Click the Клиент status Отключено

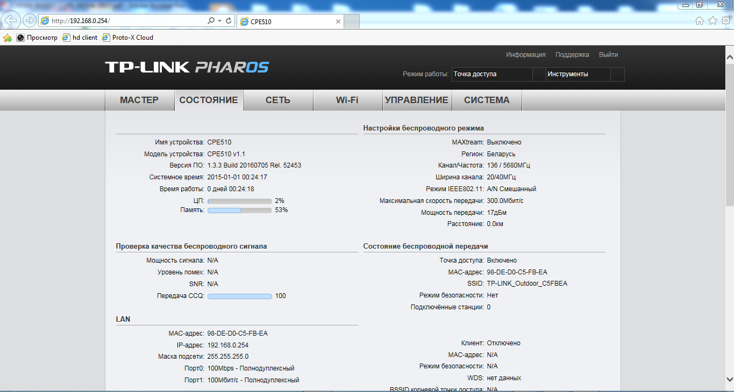[504, 343]
